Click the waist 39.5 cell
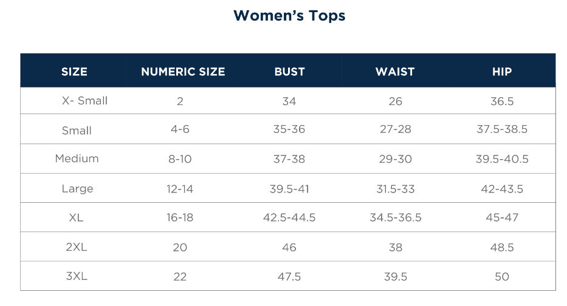This screenshot has height=306, width=567. tap(395, 277)
